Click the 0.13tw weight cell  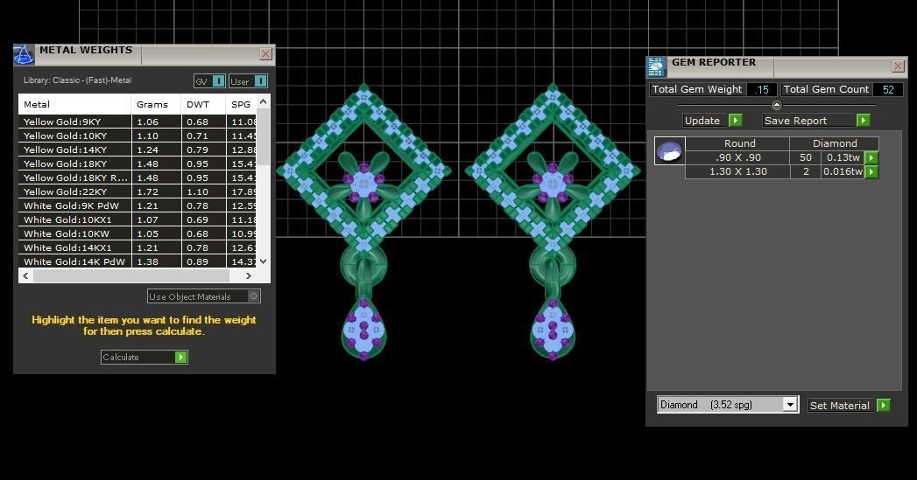843,157
